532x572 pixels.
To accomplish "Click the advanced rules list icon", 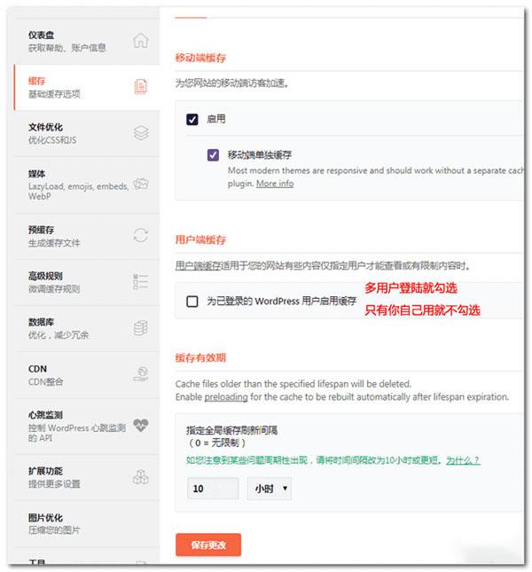I will tap(140, 282).
